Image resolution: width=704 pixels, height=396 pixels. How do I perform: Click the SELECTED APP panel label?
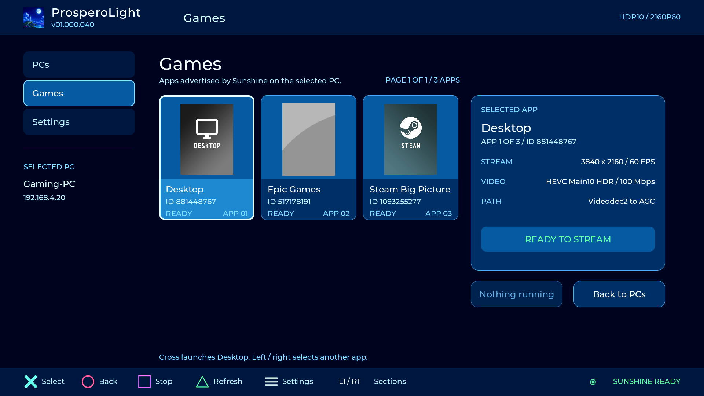509,110
